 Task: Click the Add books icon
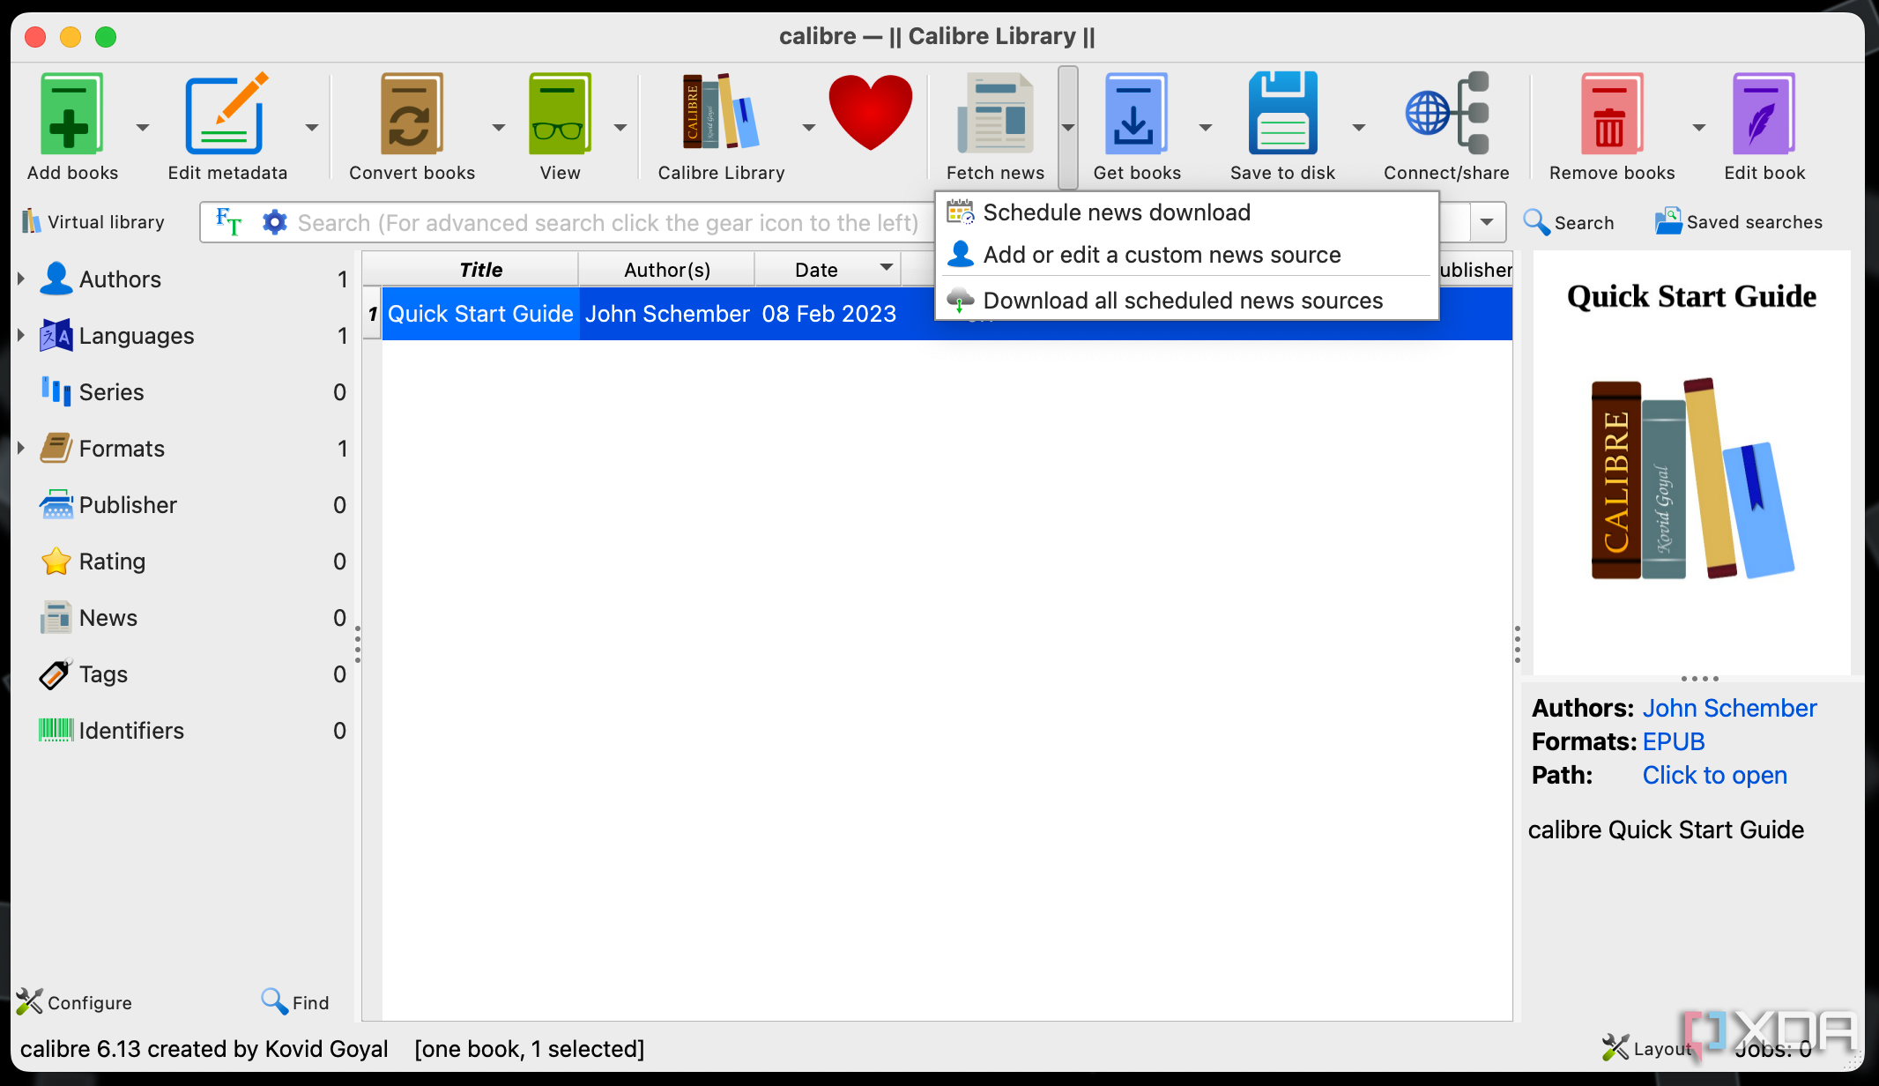pos(71,115)
